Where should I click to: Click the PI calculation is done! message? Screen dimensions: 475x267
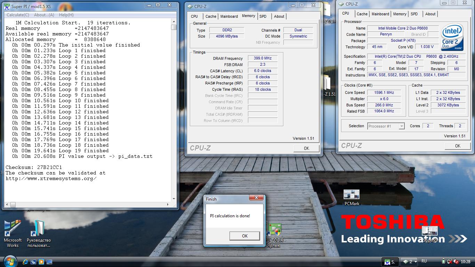230,216
